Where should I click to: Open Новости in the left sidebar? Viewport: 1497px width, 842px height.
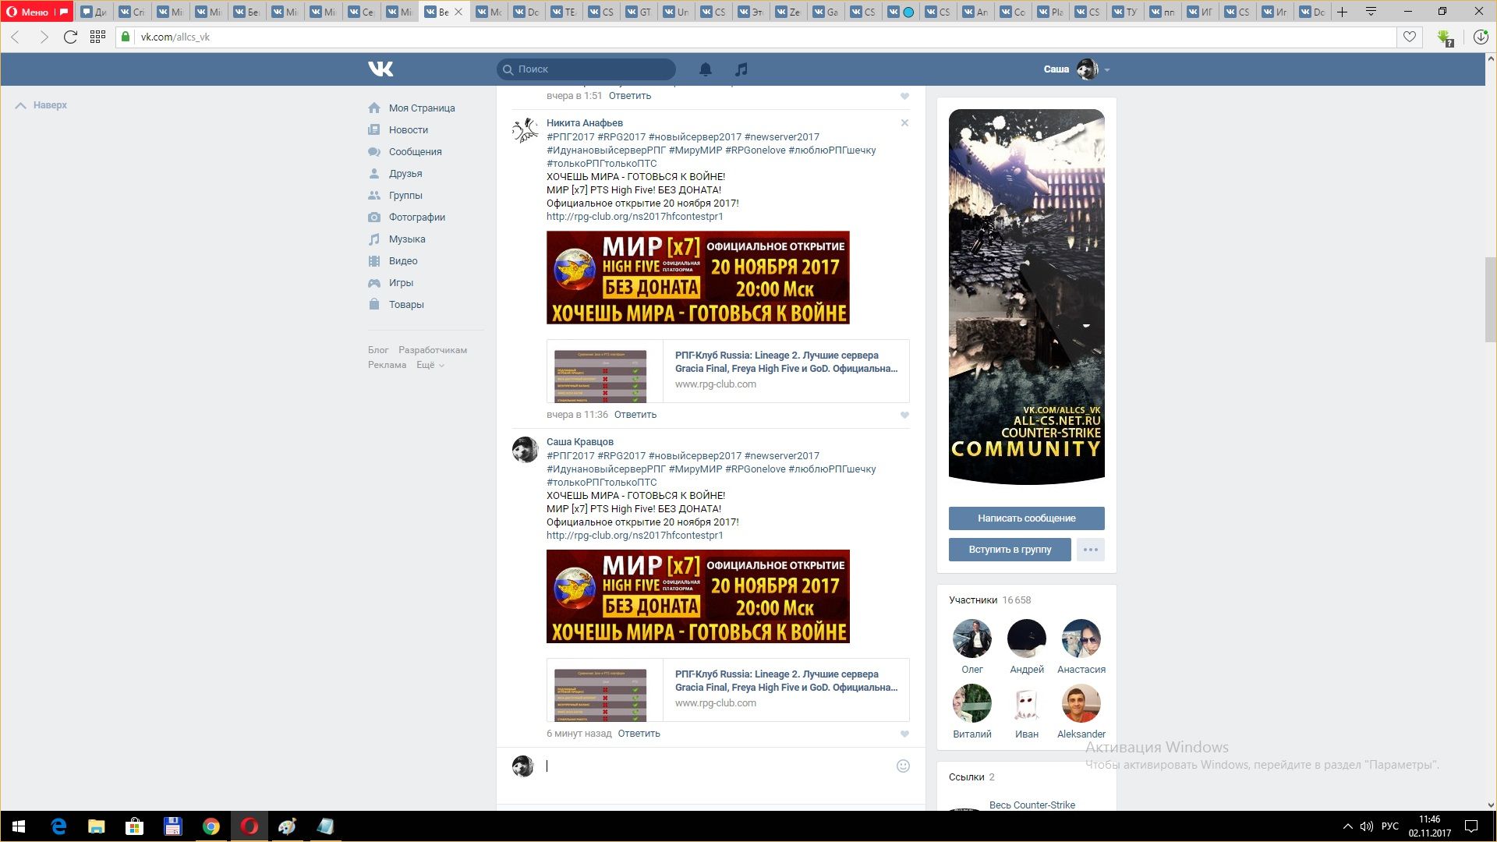point(408,130)
